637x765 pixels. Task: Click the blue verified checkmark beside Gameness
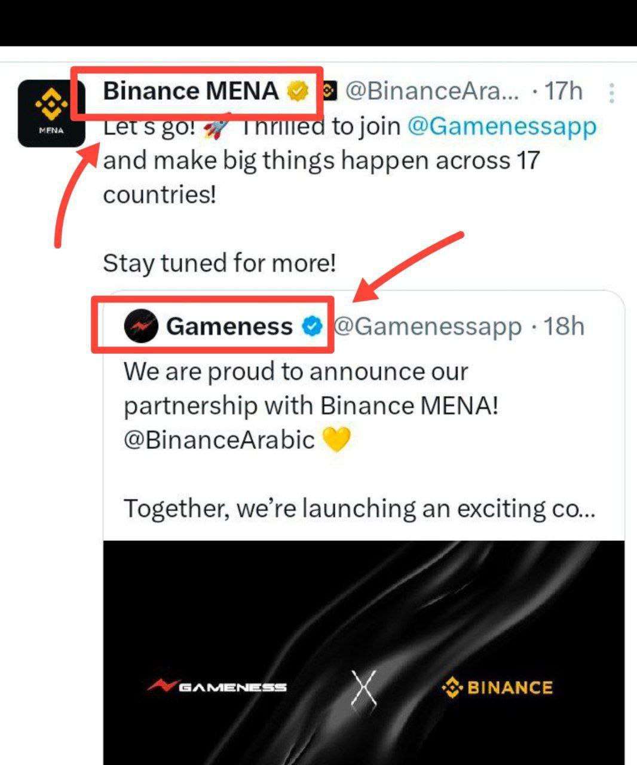pyautogui.click(x=312, y=326)
